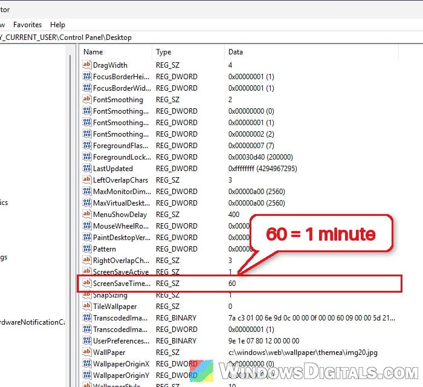Click the DragWidth string value icon
Viewport: 423px width, 387px height.
tap(86, 65)
